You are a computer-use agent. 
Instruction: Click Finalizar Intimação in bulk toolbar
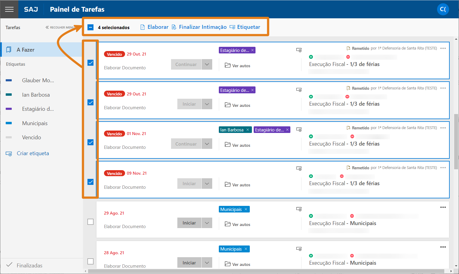199,27
